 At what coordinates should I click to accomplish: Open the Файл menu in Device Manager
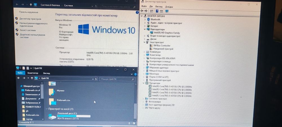tap(144, 6)
